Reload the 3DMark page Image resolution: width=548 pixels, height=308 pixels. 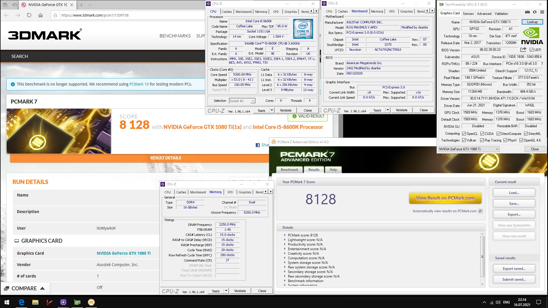pyautogui.click(x=29, y=15)
